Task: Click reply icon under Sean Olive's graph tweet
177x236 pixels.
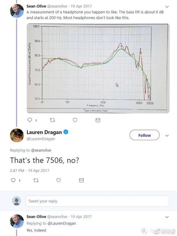Action: coord(29,120)
